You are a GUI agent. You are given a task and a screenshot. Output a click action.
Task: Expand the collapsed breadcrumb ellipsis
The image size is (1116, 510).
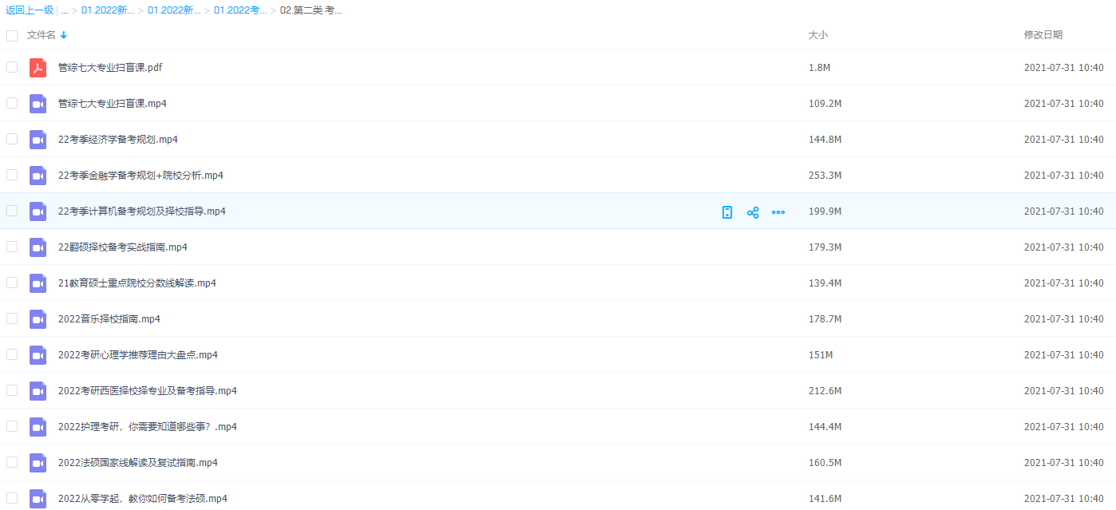(x=64, y=10)
